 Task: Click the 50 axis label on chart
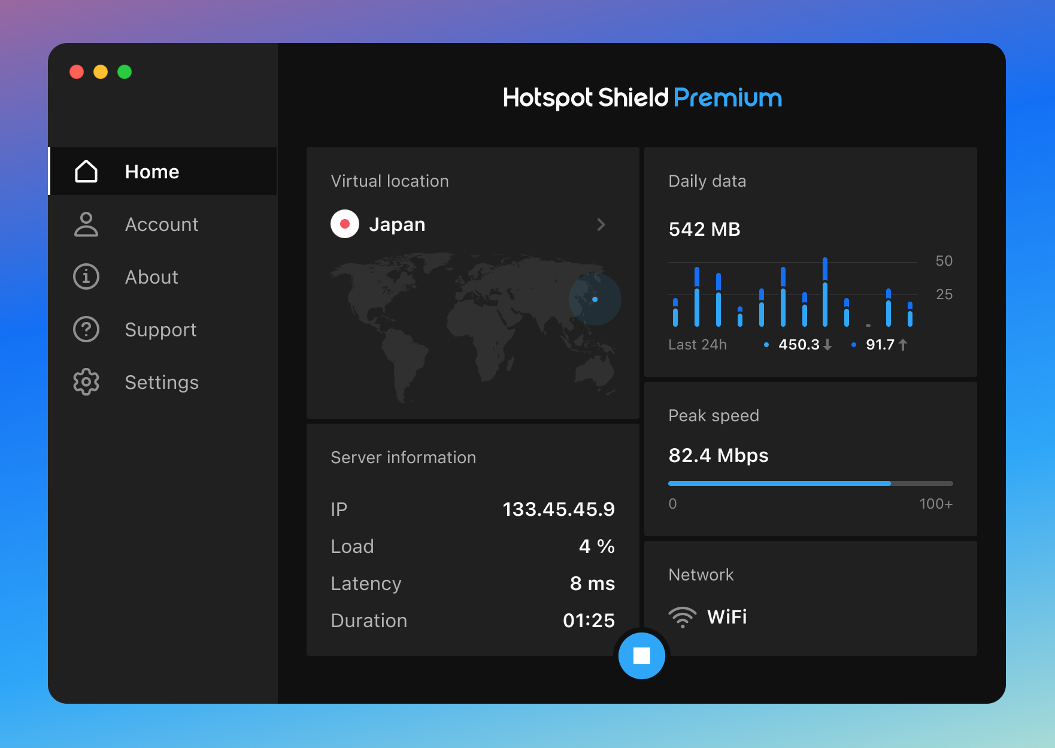tap(944, 261)
